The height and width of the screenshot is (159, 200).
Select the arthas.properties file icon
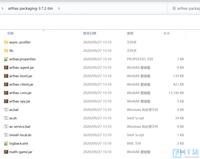[x=6, y=59]
